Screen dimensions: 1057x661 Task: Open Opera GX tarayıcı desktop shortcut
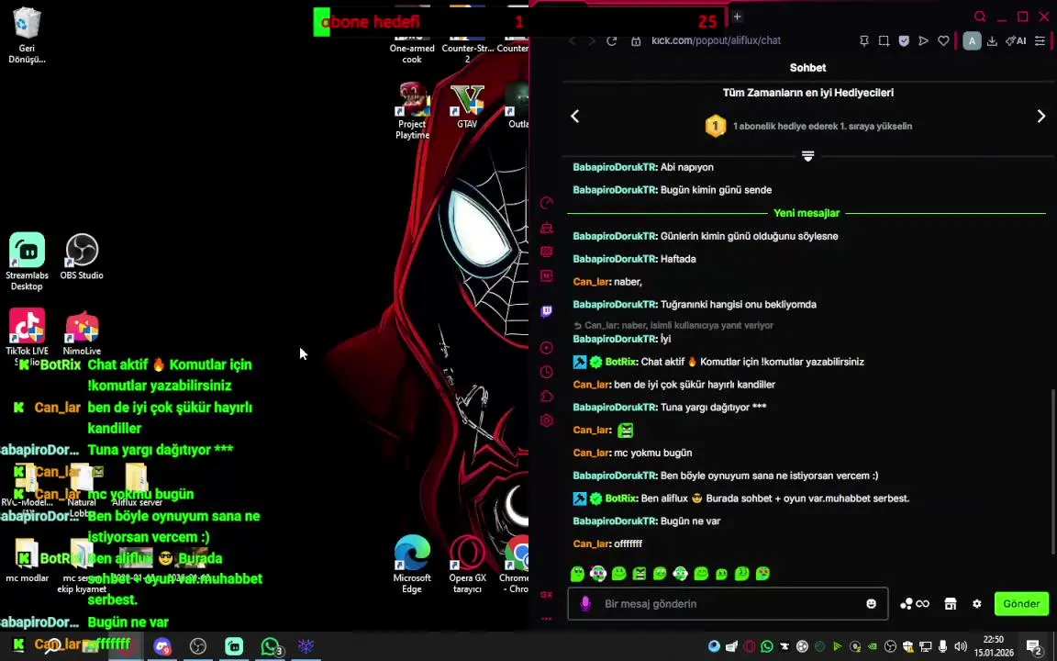pyautogui.click(x=467, y=565)
